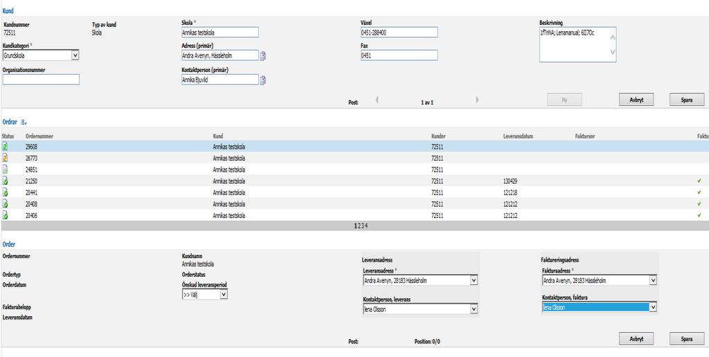The height and width of the screenshot is (357, 709).
Task: Click the Status column header
Action: (x=8, y=136)
